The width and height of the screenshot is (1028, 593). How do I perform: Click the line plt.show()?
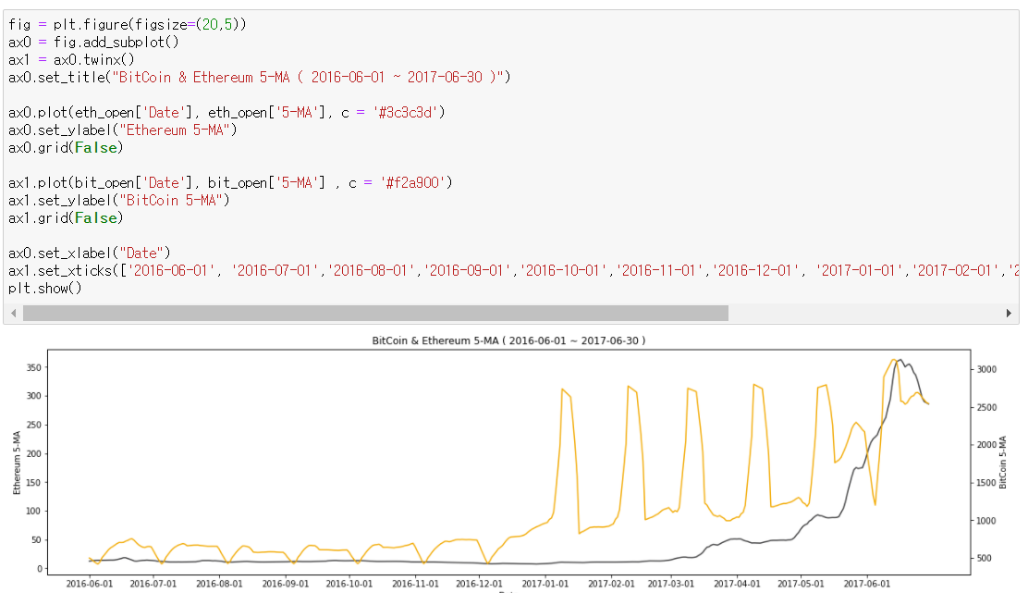(x=45, y=288)
